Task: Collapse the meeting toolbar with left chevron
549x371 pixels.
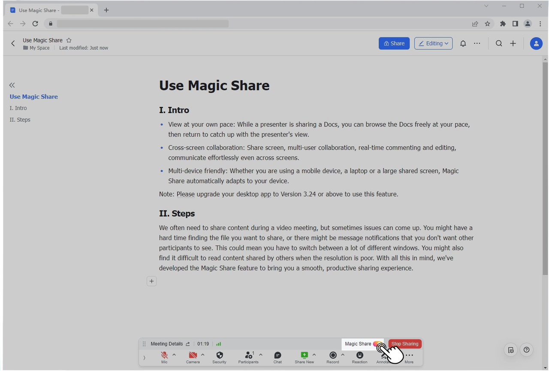Action: click(144, 357)
